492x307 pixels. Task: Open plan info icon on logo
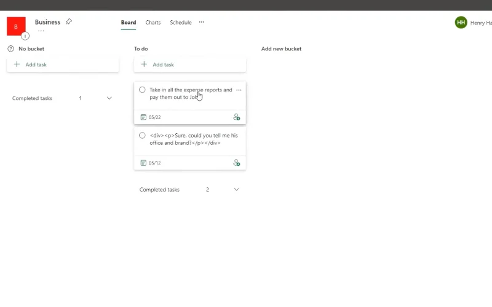click(x=25, y=36)
